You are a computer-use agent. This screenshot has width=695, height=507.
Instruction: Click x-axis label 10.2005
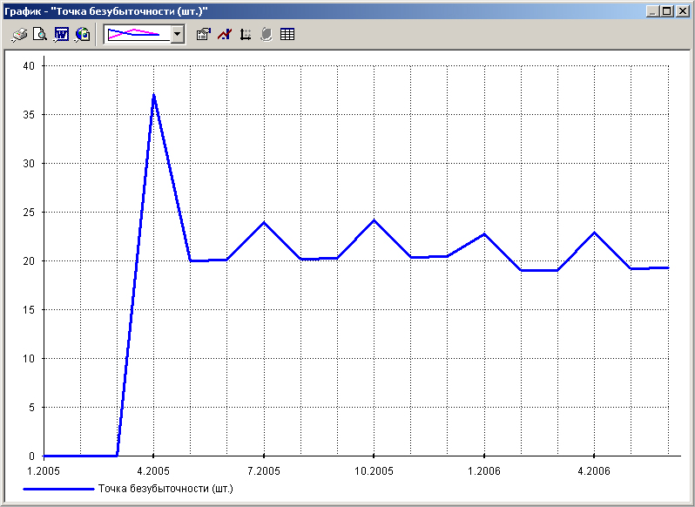(374, 470)
